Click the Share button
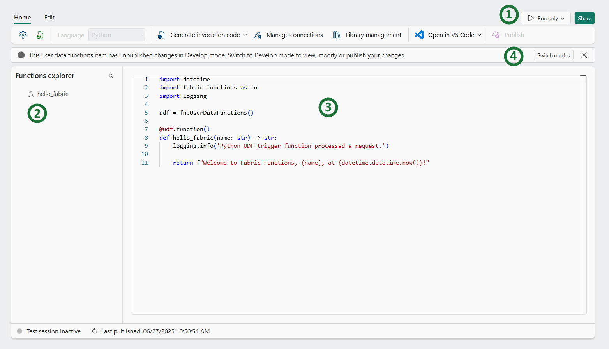 tap(584, 18)
